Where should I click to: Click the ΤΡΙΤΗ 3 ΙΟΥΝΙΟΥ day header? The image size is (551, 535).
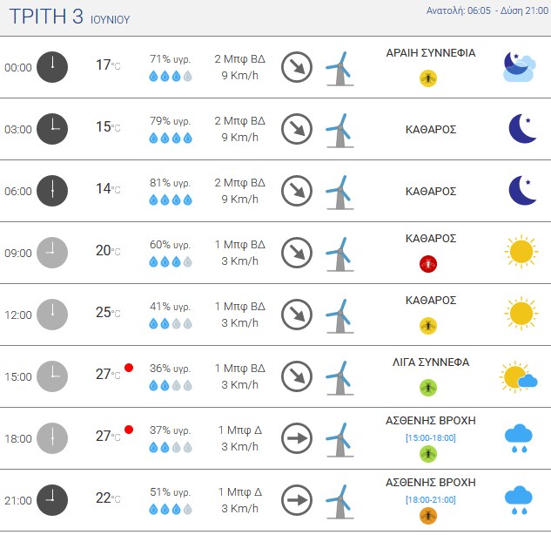click(69, 17)
